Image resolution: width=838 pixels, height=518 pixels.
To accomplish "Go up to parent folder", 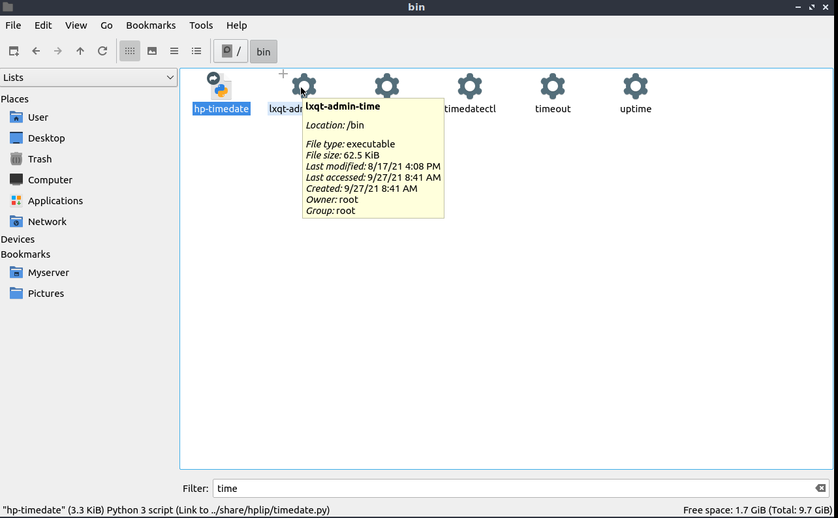I will (80, 51).
